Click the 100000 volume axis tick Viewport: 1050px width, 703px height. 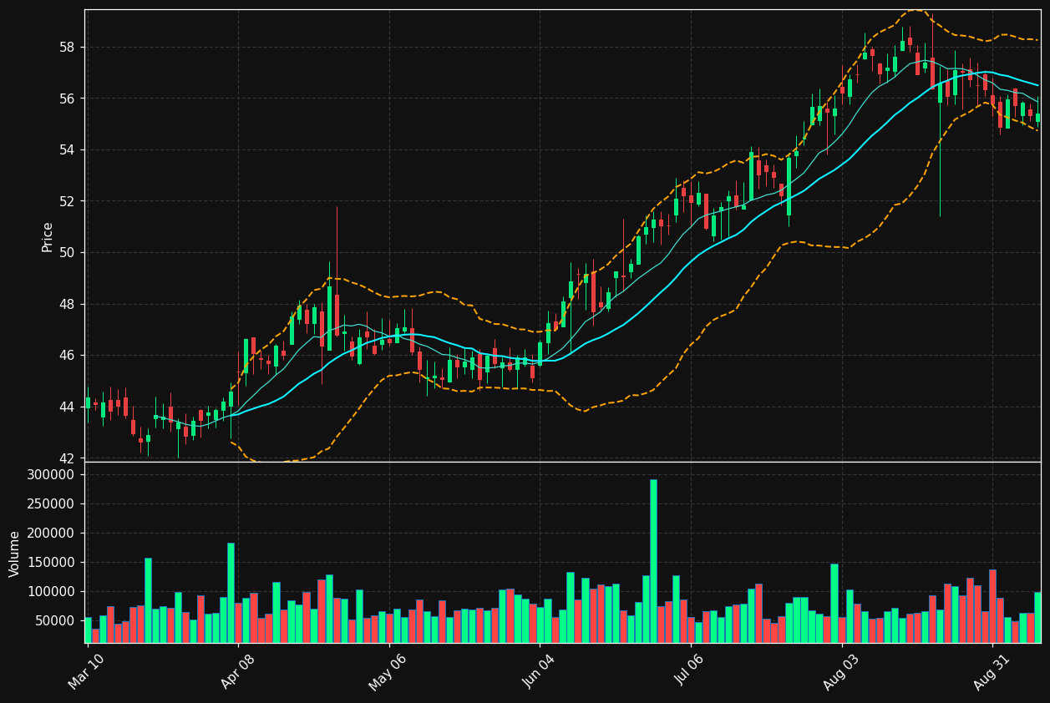[x=52, y=592]
